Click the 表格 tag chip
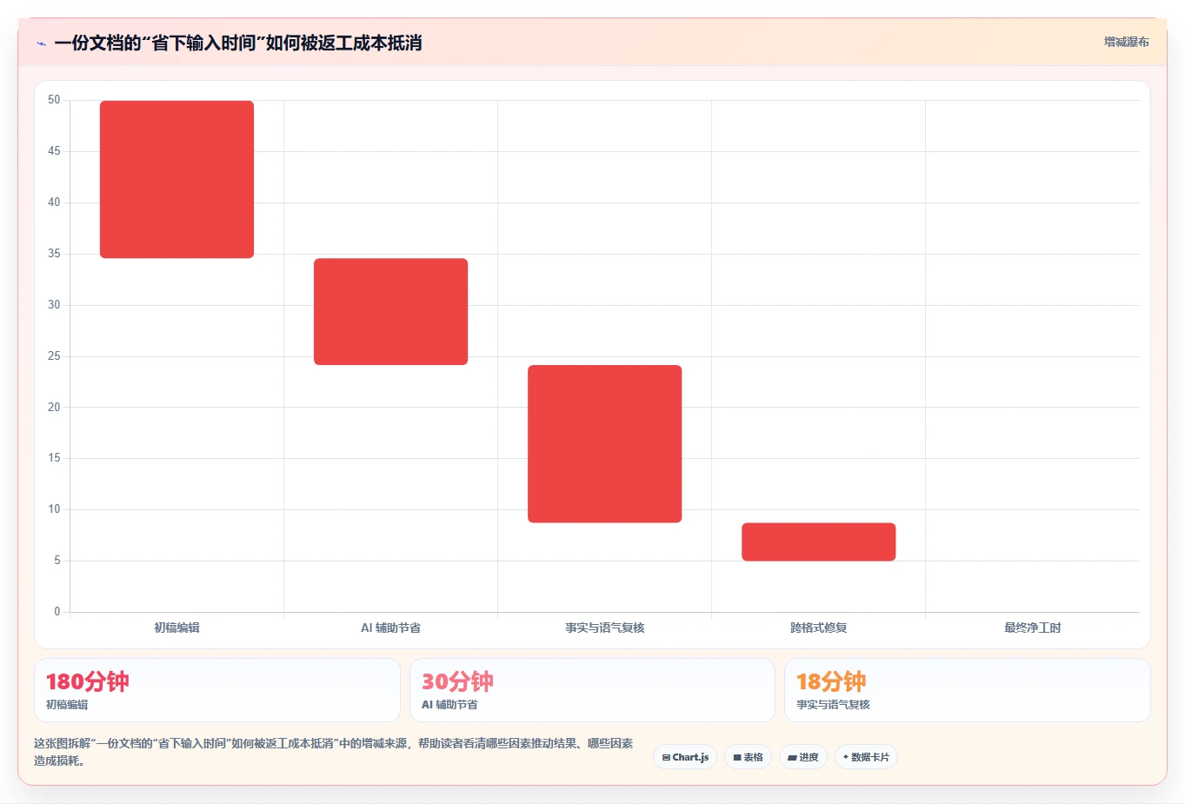The height and width of the screenshot is (804, 1185). tap(748, 757)
